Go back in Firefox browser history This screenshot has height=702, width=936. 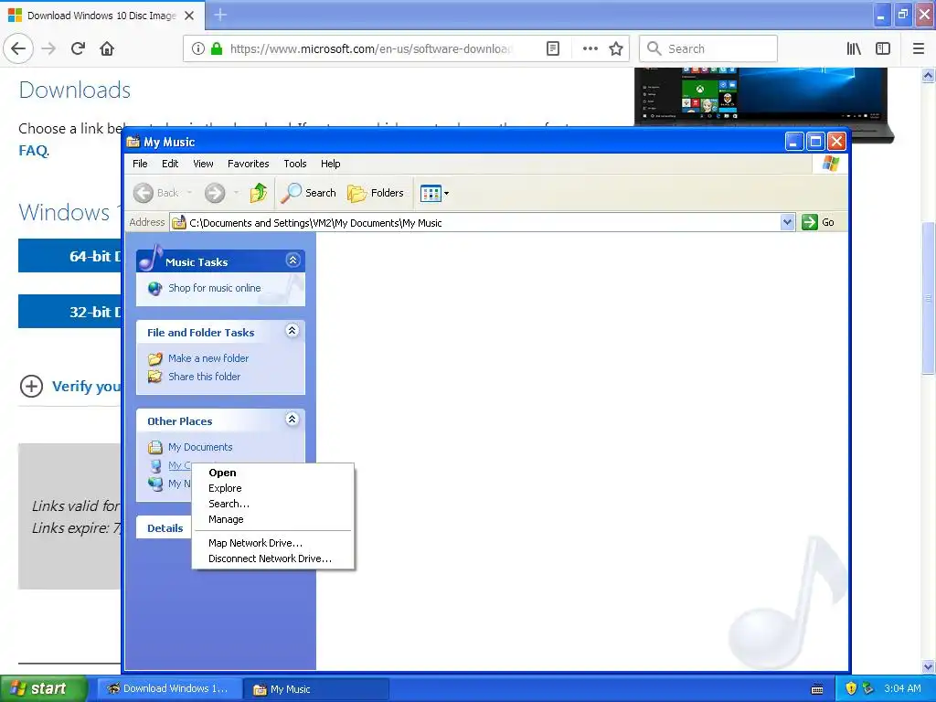18,48
